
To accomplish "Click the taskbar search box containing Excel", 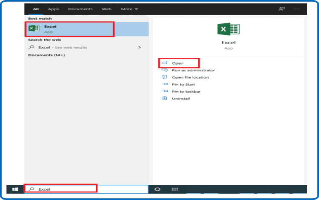I will pyautogui.click(x=64, y=189).
